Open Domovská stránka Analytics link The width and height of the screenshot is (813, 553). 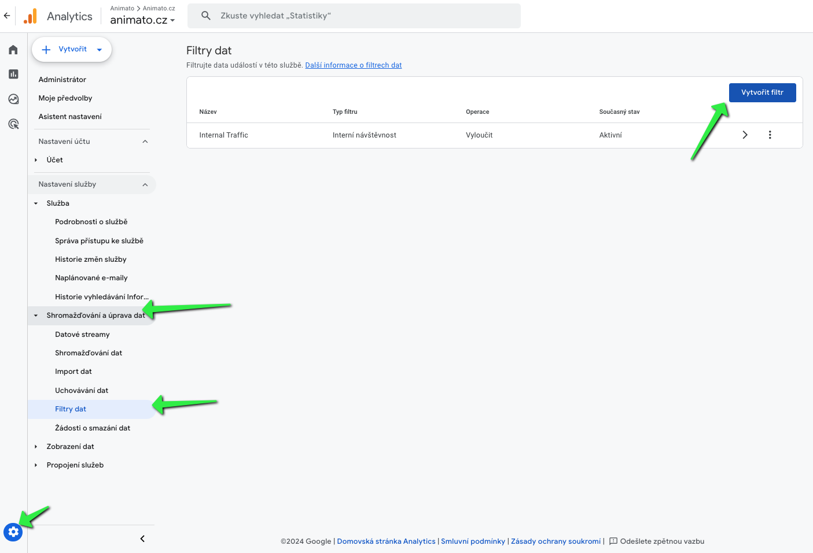(x=386, y=541)
